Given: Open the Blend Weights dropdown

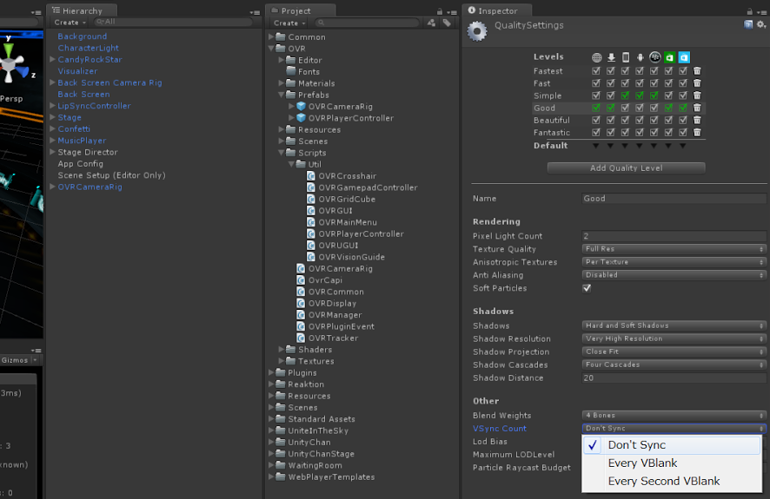Looking at the screenshot, I should click(674, 415).
